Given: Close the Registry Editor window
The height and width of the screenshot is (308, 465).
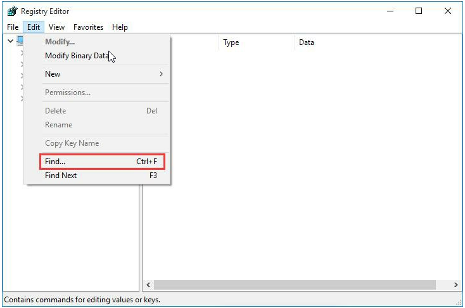Looking at the screenshot, I should point(448,11).
